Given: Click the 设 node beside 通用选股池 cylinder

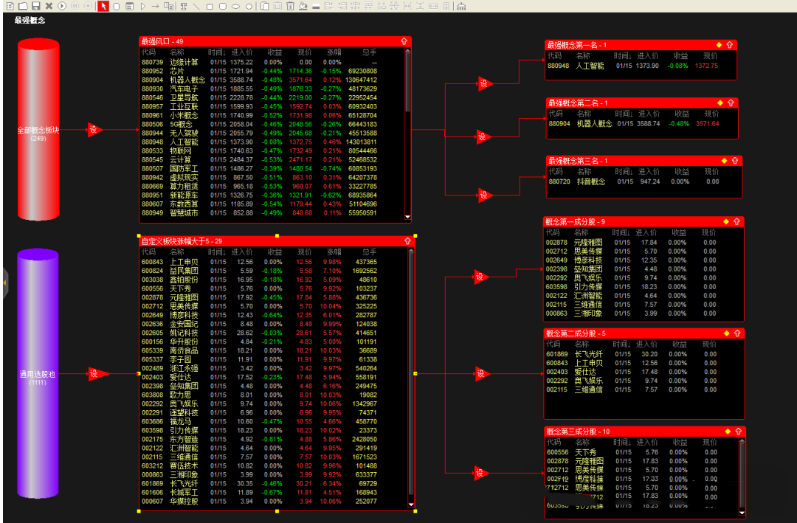Looking at the screenshot, I should (x=94, y=374).
